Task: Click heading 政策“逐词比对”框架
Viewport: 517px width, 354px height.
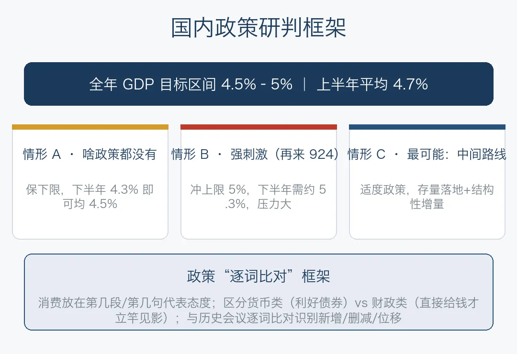Action: [258, 276]
